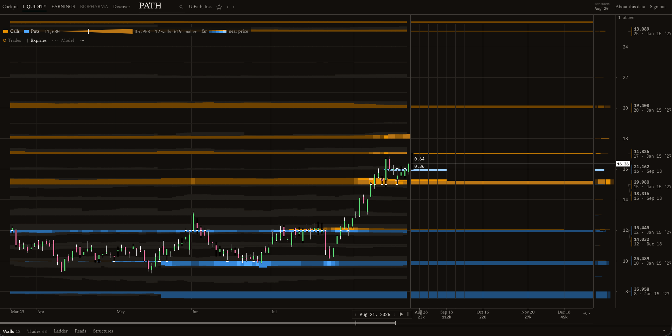Screen dimensions: 672x336
Task: Go to next ticker with right chevron
Action: 234,7
